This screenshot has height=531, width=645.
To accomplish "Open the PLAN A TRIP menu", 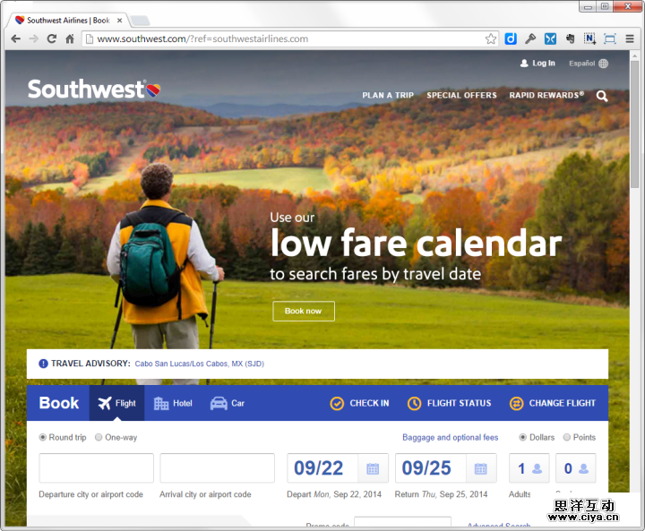I will point(388,96).
